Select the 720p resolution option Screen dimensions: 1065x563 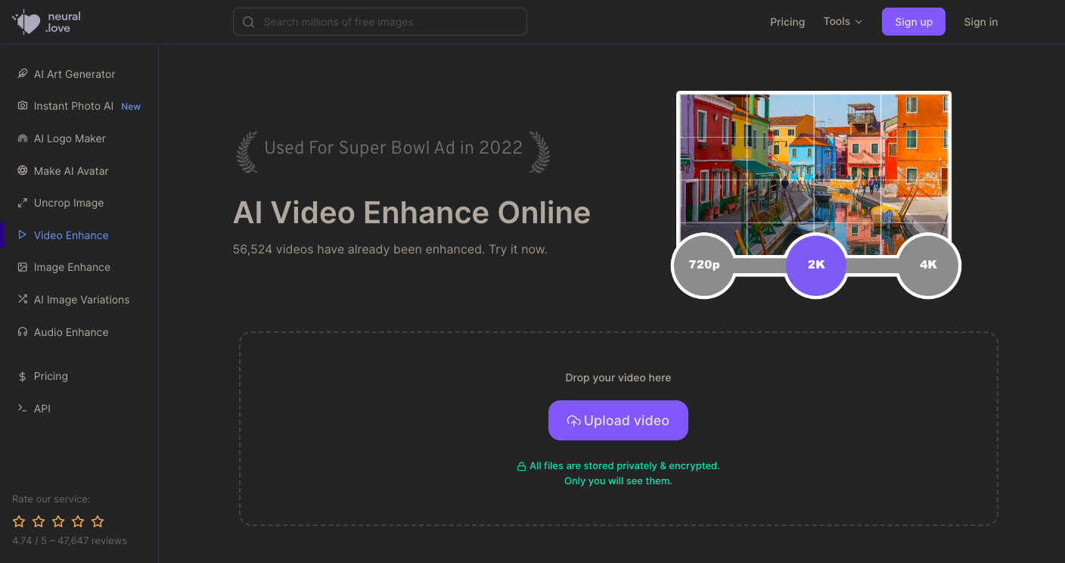tap(703, 266)
